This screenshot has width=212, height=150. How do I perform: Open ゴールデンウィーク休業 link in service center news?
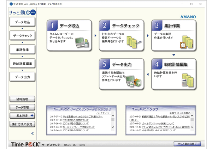[x=79, y=127]
